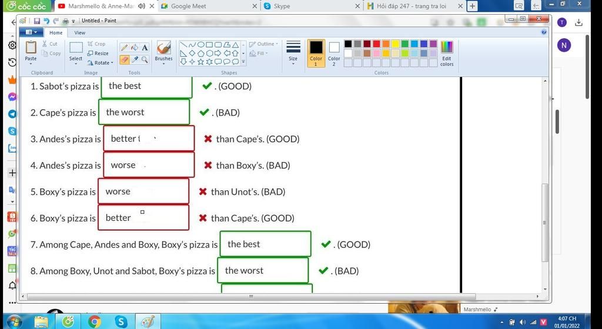
Task: Click the canvas vertical scrollbar down arrow
Action: (545, 289)
